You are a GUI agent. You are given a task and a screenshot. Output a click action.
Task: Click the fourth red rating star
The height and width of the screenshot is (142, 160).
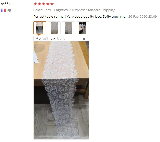(48, 4)
